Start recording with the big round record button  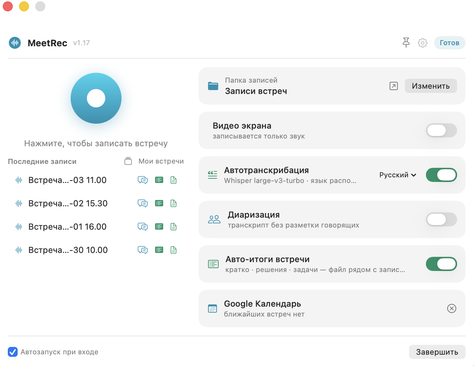click(x=96, y=98)
